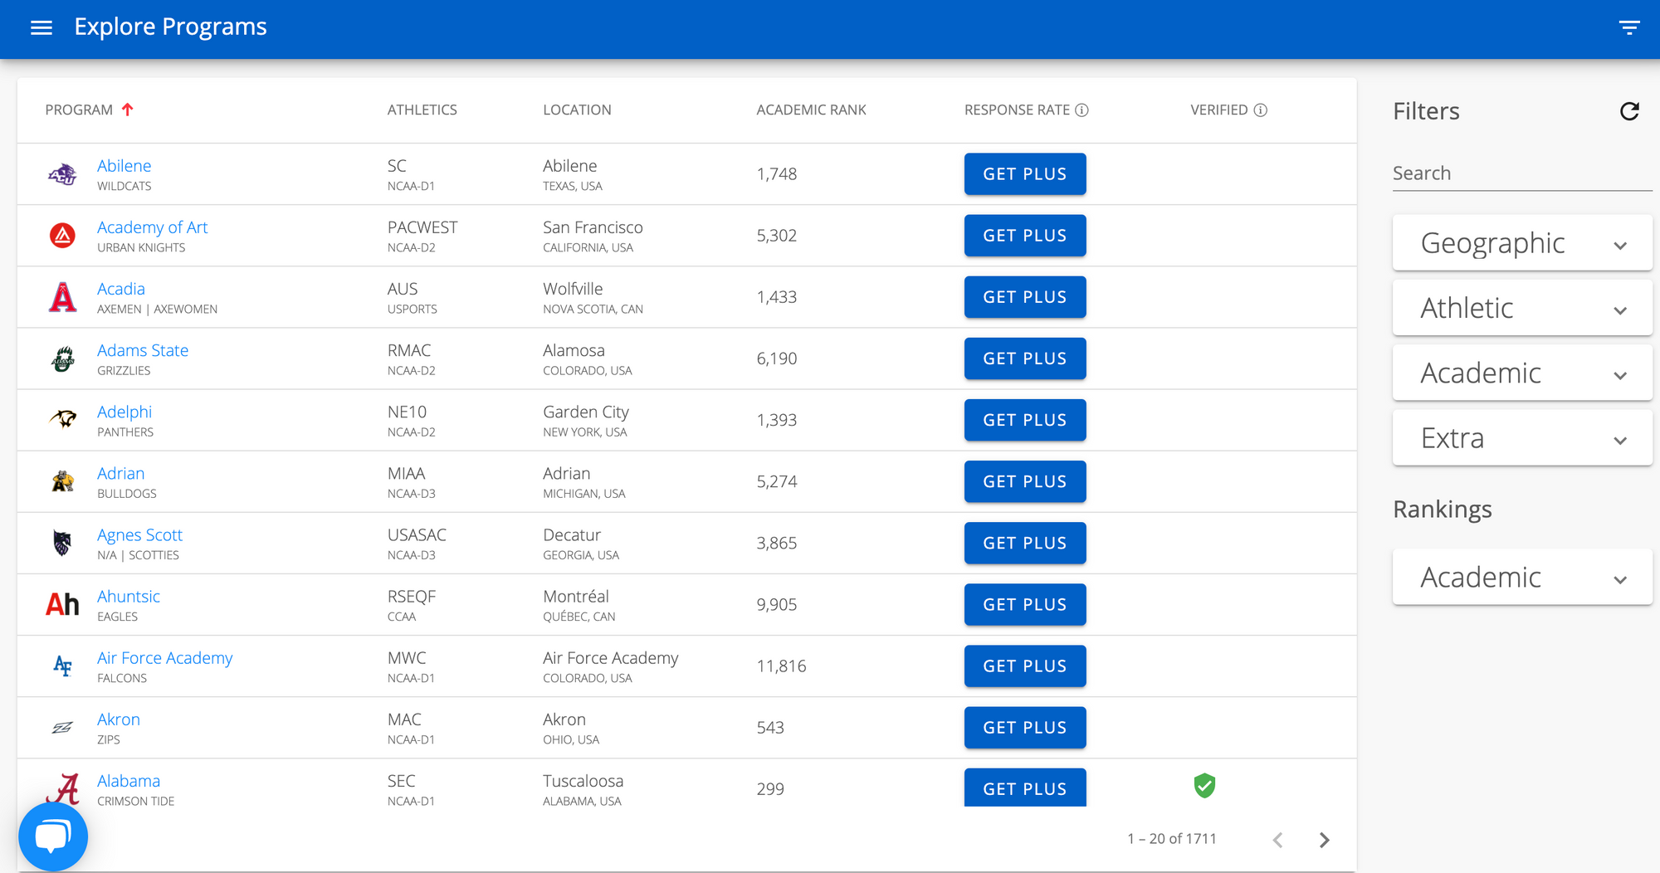
Task: Click the 1 – 20 of 1711 pagination text
Action: coord(1171,839)
